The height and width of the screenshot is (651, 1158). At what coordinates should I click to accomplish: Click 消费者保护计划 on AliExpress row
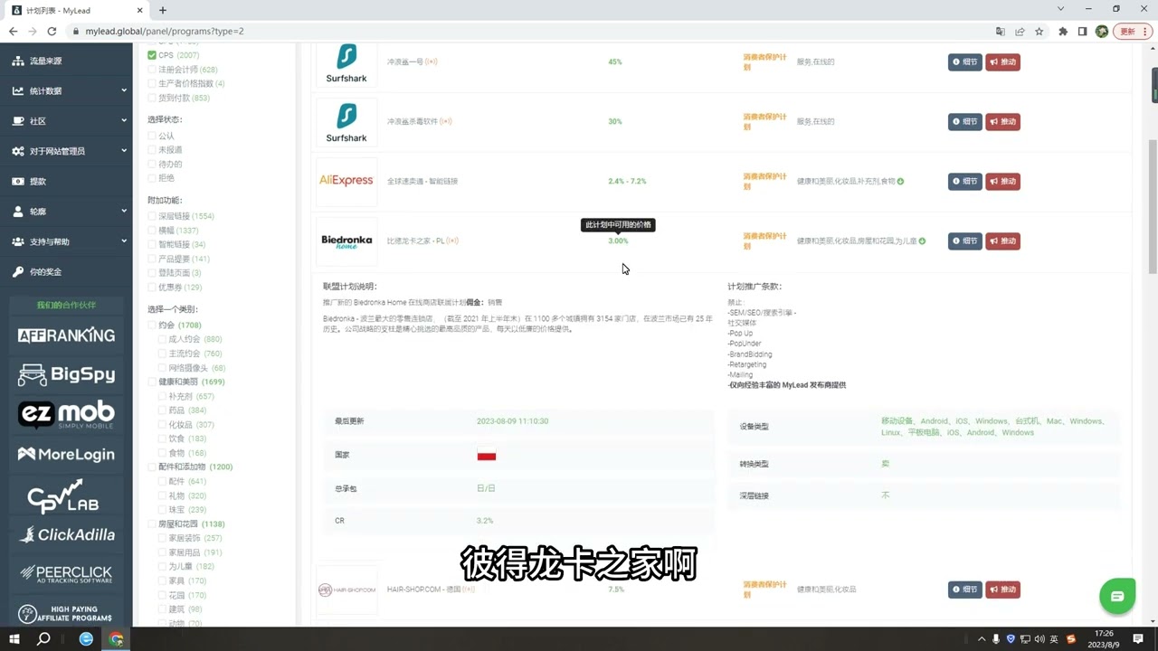tap(764, 181)
